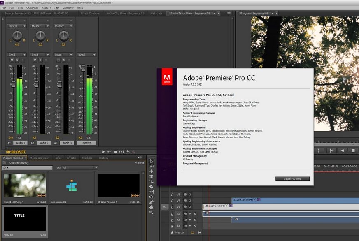
Task: Select the Ripple Edit tool
Action: (x=151, y=171)
